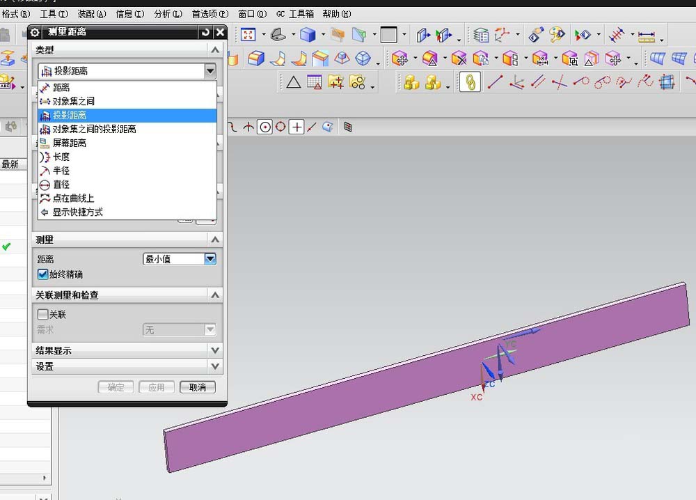Select the Measure Distance ruler icon

coord(646,35)
